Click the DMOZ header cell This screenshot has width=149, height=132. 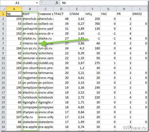(140, 14)
